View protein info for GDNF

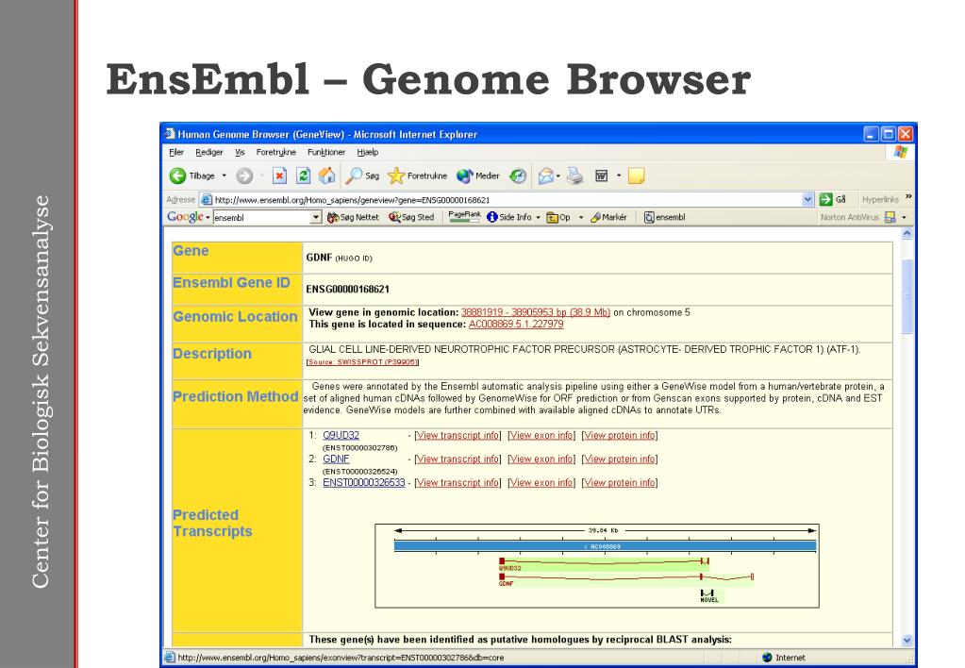(620, 459)
